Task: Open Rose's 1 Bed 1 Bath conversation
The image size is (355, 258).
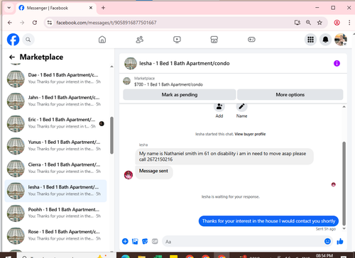Action: 56,235
